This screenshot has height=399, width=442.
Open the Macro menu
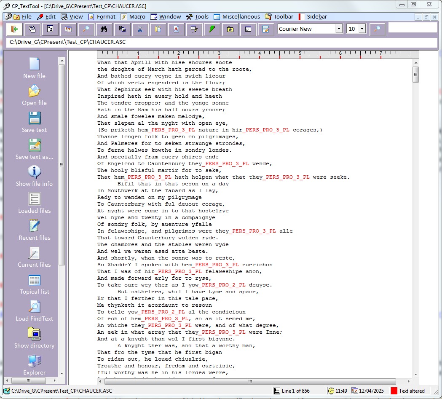[x=133, y=17]
